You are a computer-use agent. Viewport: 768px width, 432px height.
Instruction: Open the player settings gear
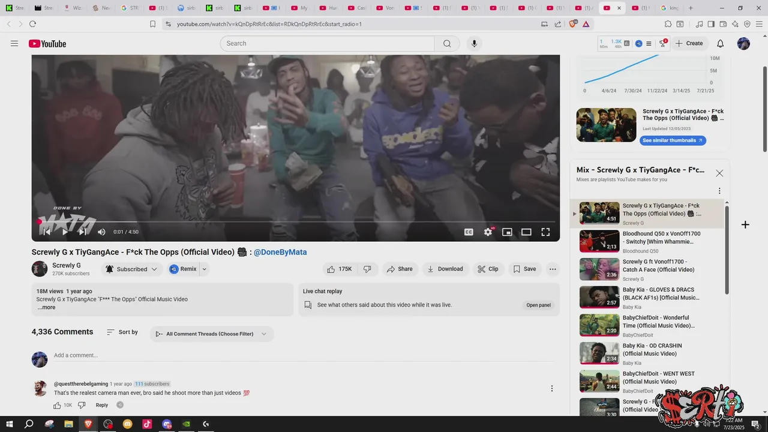[x=488, y=232]
